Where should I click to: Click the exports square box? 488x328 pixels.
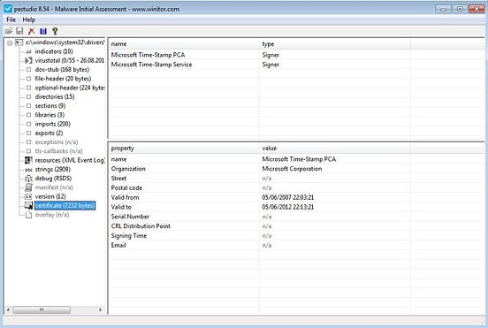tap(28, 133)
